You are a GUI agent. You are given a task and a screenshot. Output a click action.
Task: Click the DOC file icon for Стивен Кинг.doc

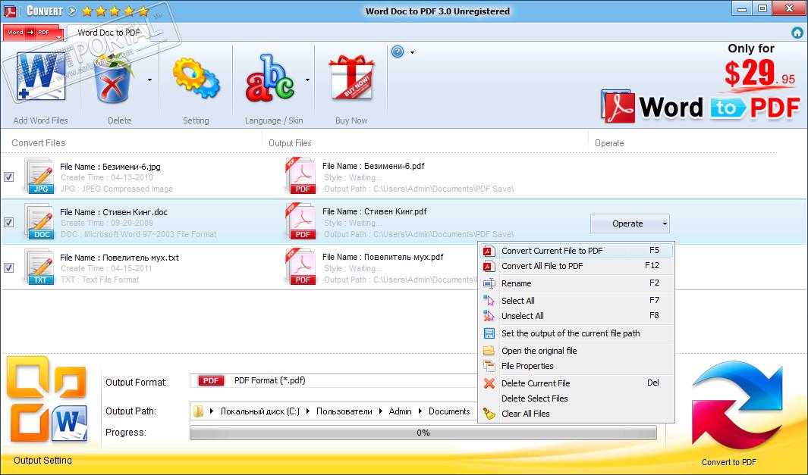point(39,221)
